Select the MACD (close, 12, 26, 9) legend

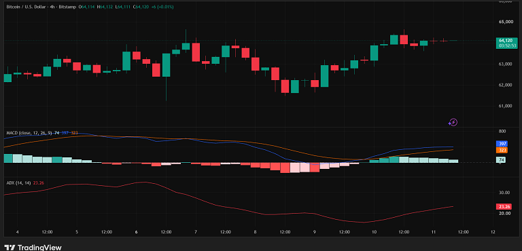click(29, 133)
